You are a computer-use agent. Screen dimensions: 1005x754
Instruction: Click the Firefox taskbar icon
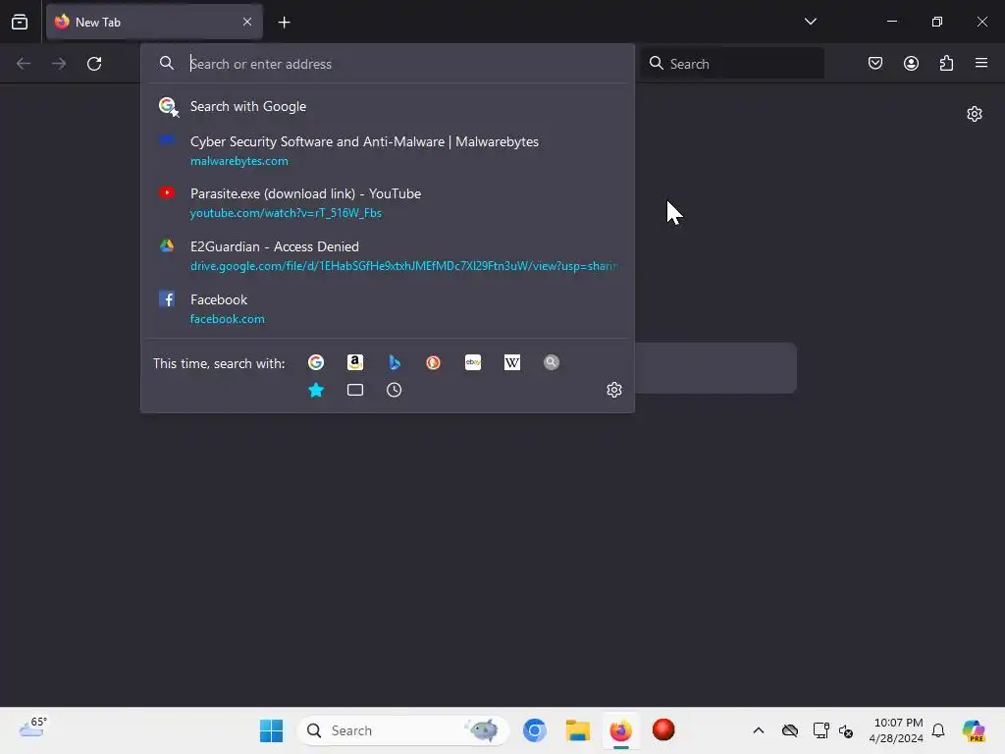tap(620, 730)
